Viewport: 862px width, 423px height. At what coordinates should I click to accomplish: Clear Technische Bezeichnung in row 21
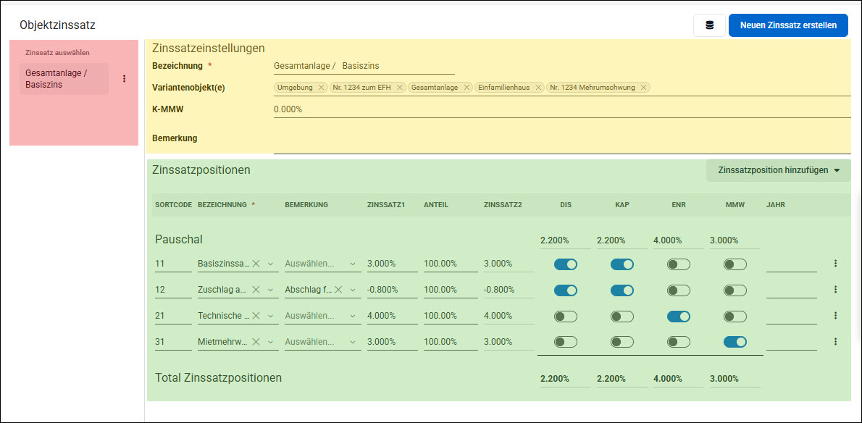(x=256, y=316)
